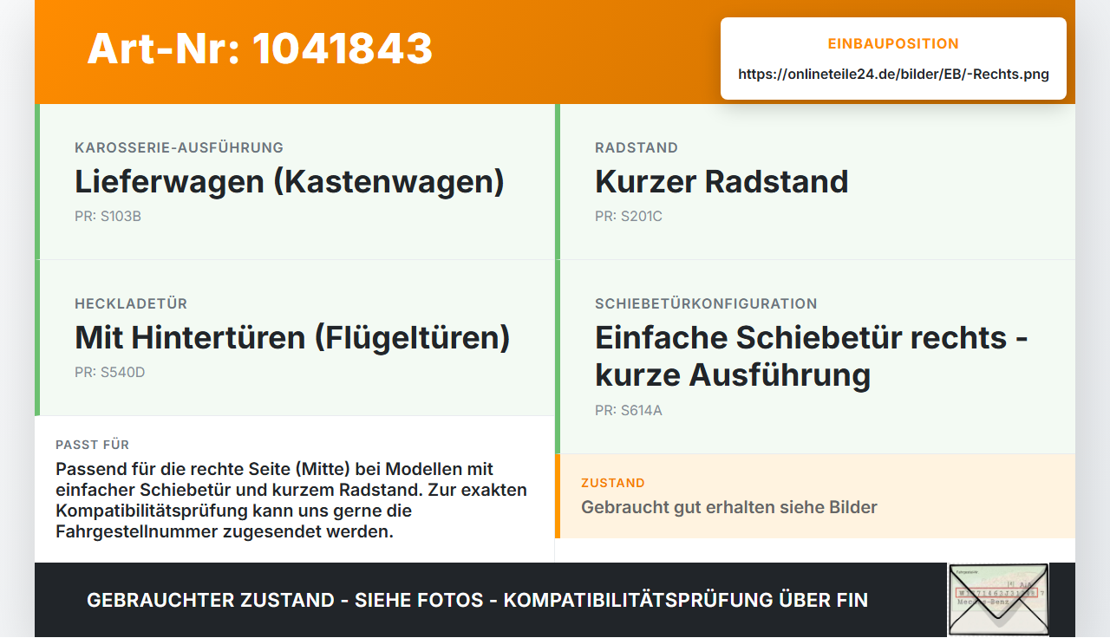Click the SCHIEBETÜRKONFIGURATION label

[x=706, y=303]
